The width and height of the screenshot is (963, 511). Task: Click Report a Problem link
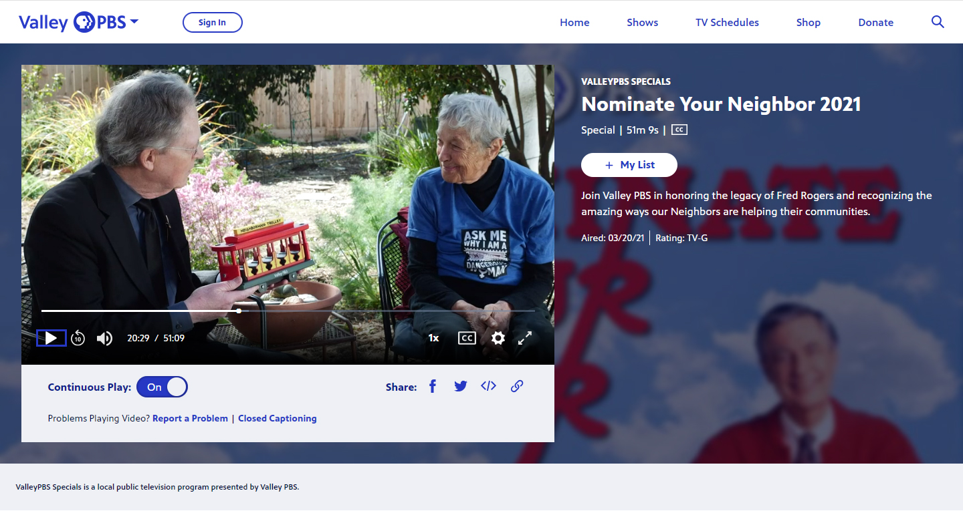point(190,418)
